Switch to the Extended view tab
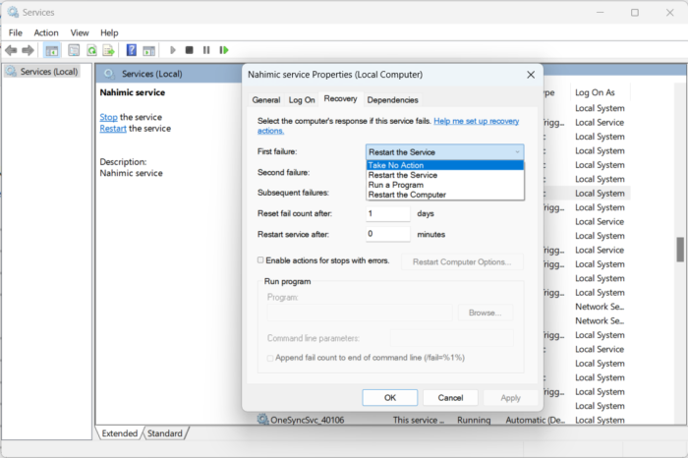This screenshot has width=688, height=458. (119, 433)
